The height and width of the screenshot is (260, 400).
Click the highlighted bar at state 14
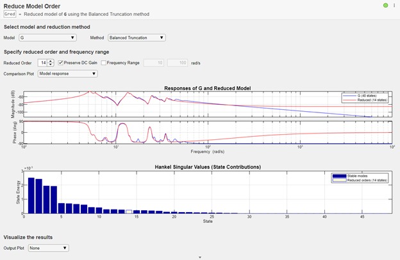[129, 211]
